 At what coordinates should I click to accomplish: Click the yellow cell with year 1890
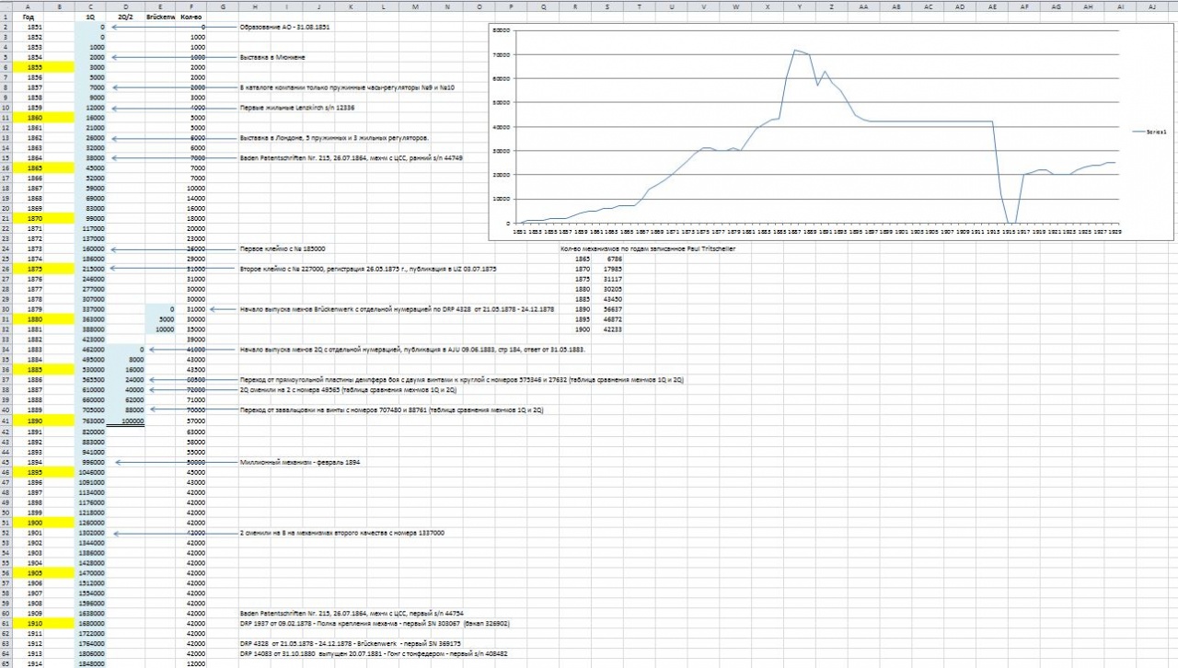coord(29,420)
